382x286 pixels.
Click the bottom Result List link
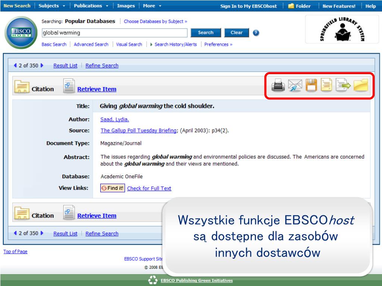pyautogui.click(x=65, y=233)
